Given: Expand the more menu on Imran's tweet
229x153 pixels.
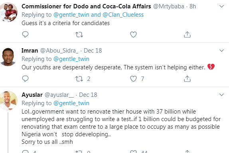Looking at the screenshot, I should tap(221, 51).
